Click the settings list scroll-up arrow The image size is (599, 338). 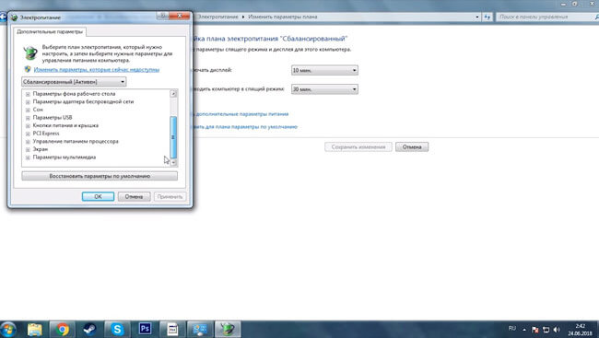coord(173,94)
